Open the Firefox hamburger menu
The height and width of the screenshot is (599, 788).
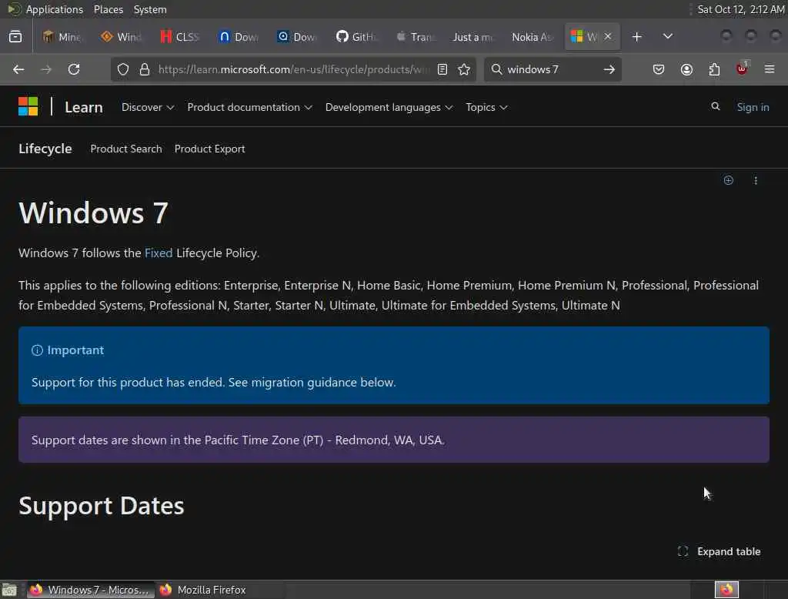(x=770, y=69)
